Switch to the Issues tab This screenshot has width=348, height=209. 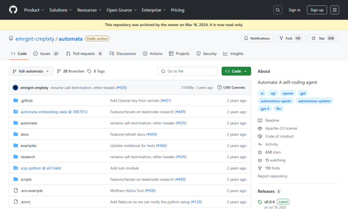pos(46,54)
